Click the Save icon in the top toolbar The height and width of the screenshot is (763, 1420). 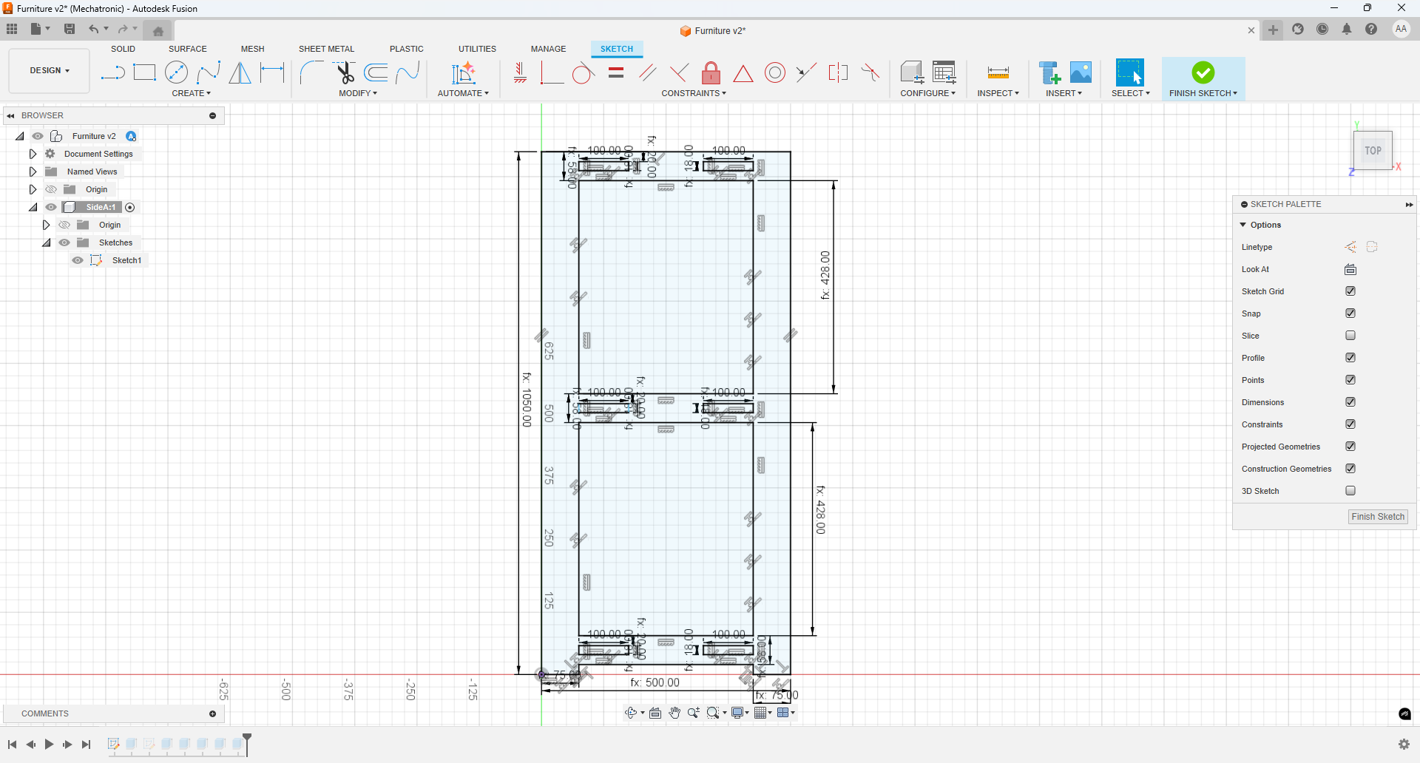point(70,29)
